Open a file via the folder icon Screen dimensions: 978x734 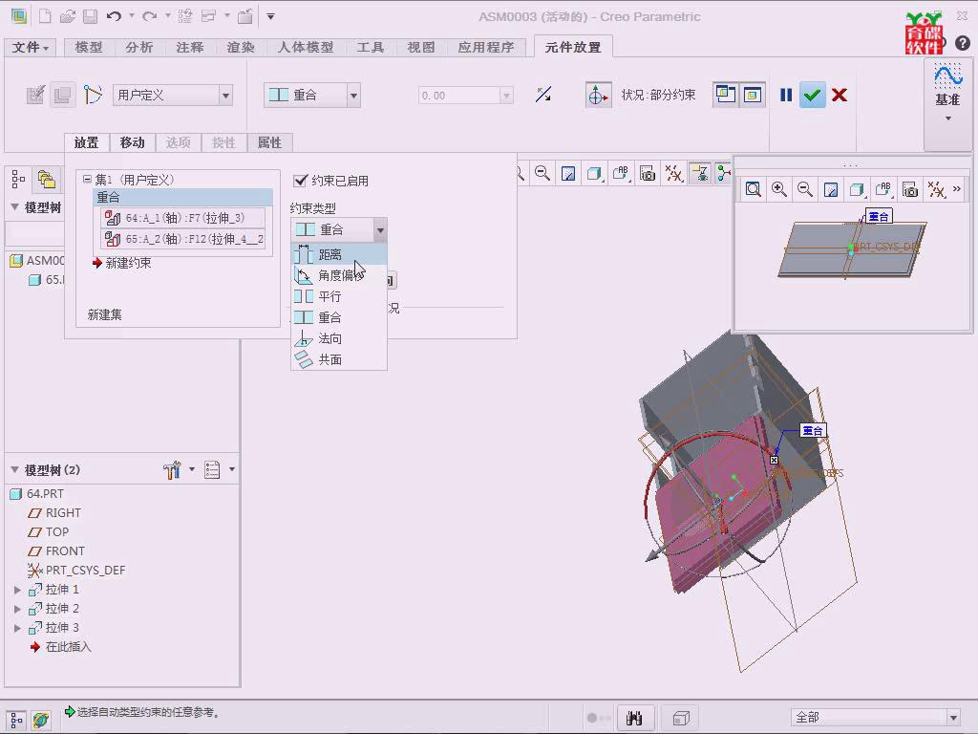coord(68,16)
